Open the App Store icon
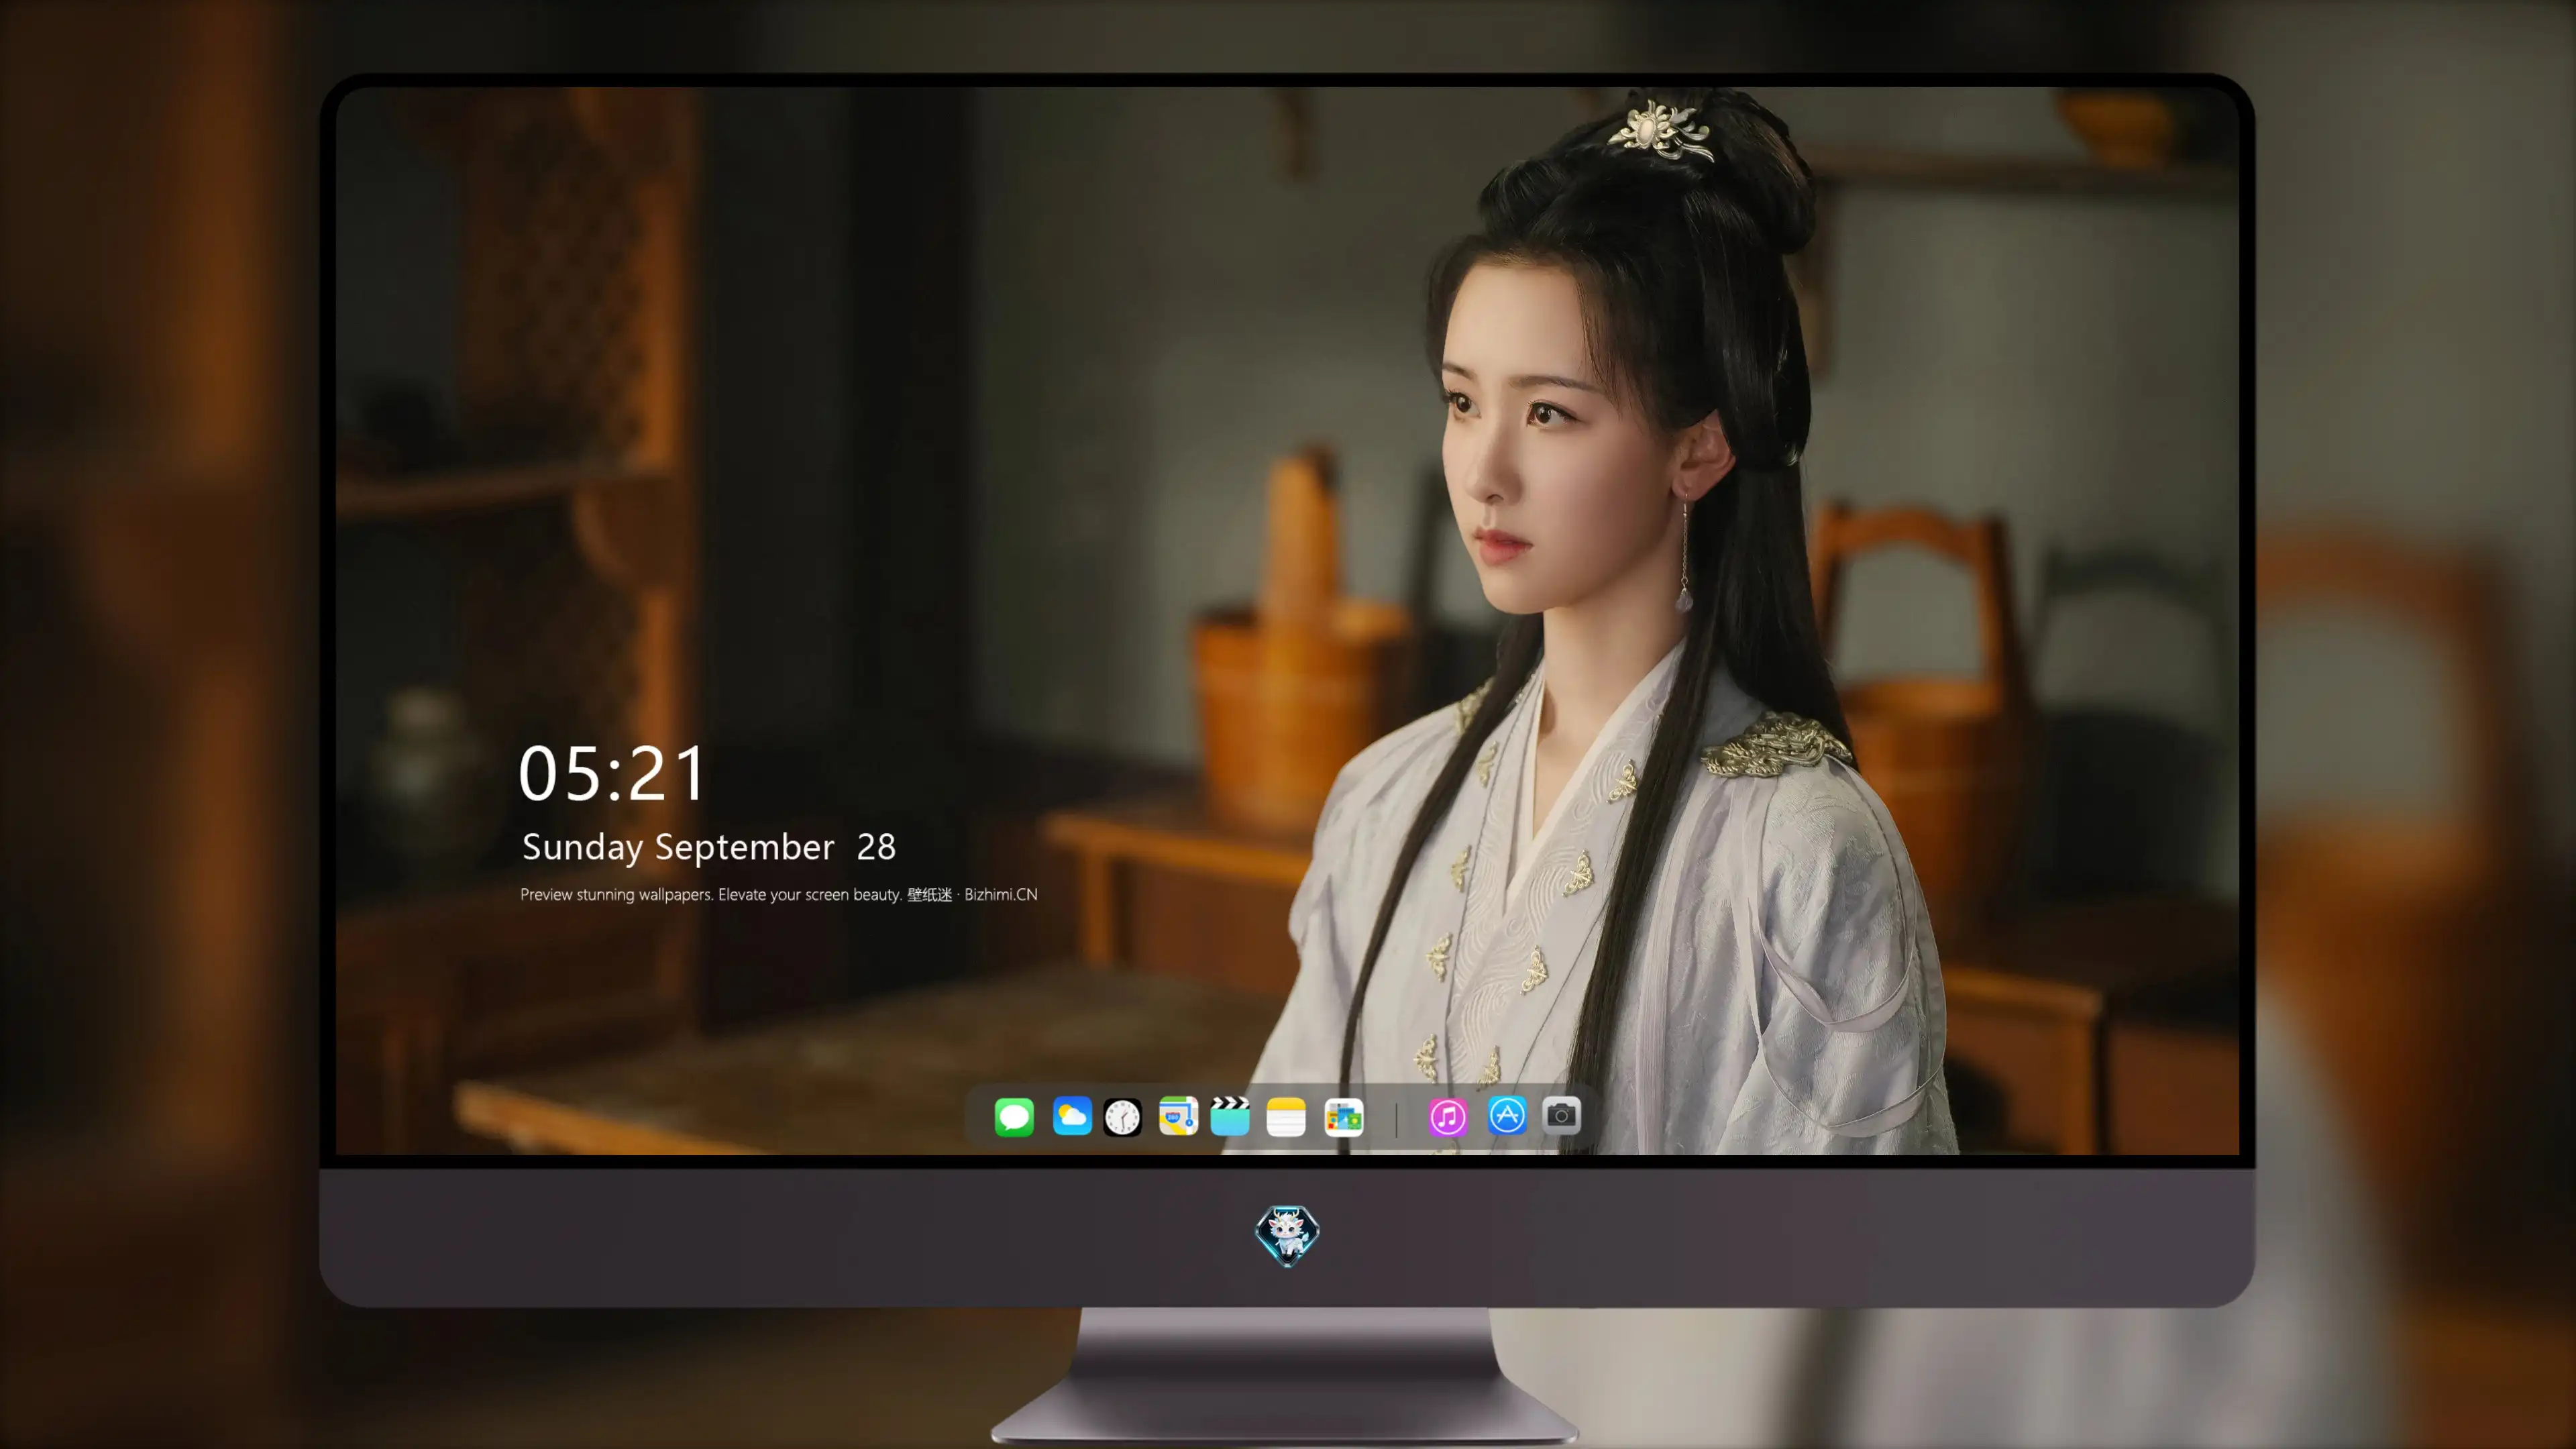 point(1507,1116)
